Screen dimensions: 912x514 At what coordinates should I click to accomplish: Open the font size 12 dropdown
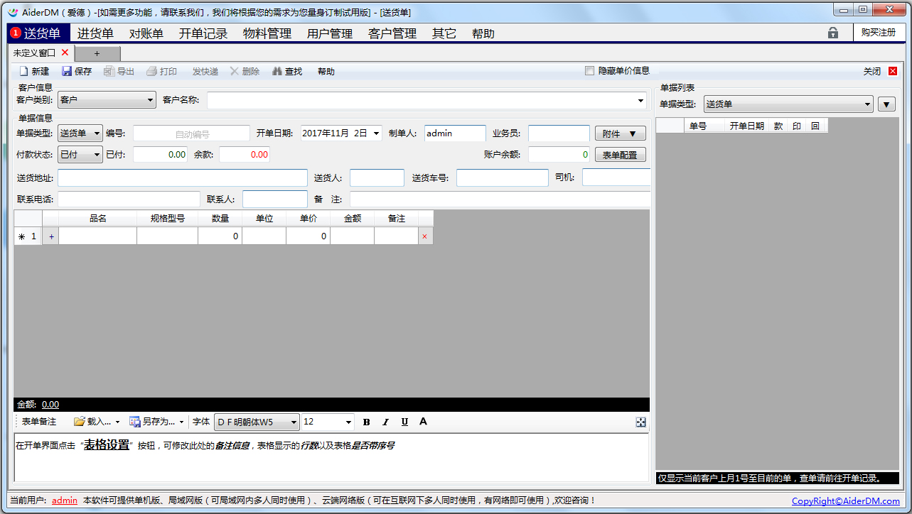[348, 422]
